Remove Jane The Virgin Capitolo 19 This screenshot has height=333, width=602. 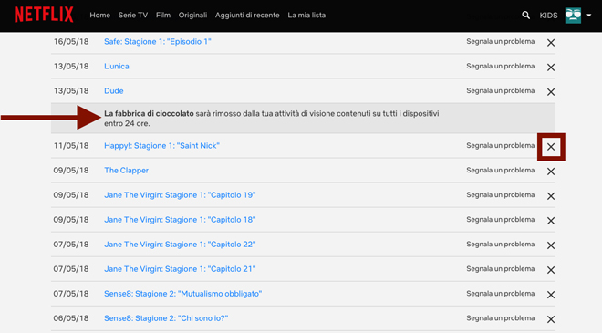coord(551,196)
